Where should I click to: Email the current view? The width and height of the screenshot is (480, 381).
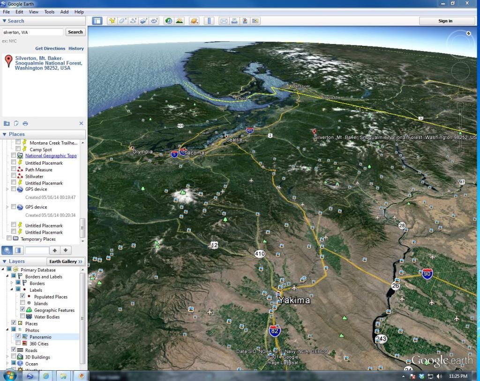(x=224, y=21)
